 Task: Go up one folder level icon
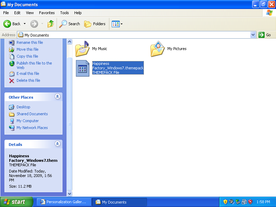click(x=51, y=24)
